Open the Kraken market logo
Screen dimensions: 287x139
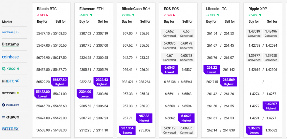tap(11, 117)
